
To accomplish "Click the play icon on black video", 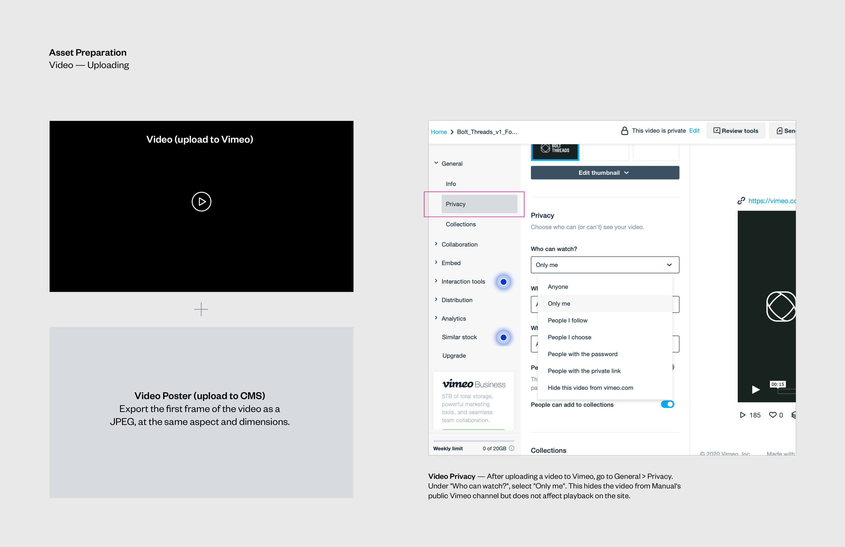I will pyautogui.click(x=201, y=202).
